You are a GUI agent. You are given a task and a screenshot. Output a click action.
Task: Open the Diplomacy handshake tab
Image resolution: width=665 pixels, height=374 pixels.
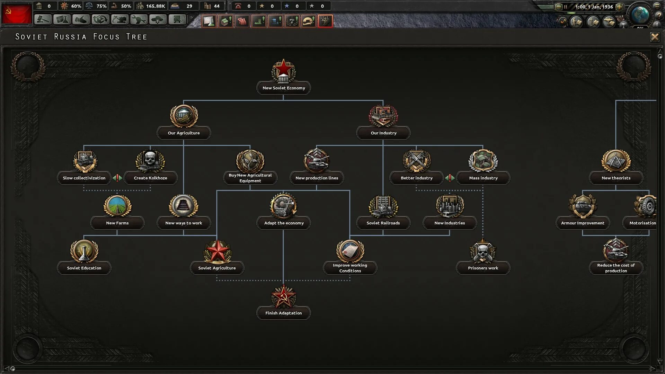[x=81, y=20]
